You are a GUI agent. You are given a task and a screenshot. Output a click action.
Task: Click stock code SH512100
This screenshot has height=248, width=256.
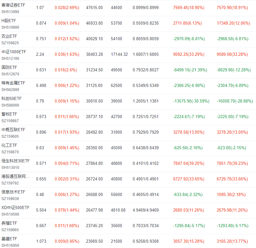(10, 59)
